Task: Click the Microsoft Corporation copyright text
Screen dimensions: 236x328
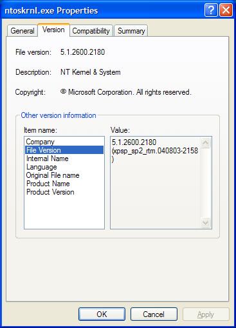Action: click(x=125, y=92)
